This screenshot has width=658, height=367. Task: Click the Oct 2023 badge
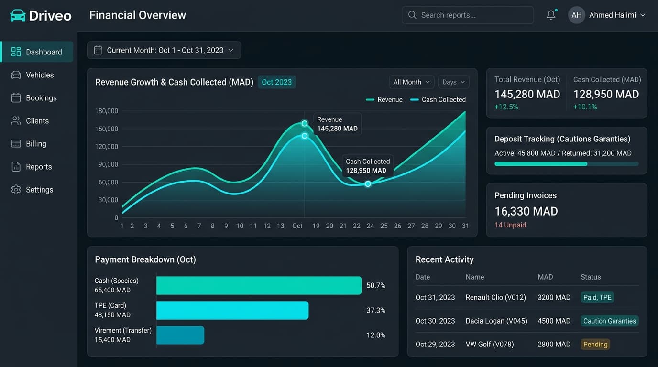(x=277, y=82)
